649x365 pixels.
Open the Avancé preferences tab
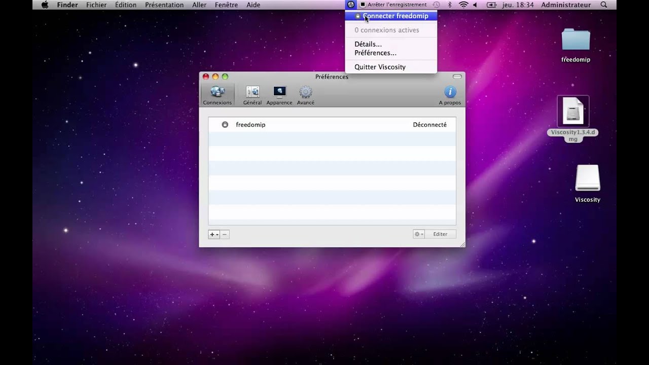pos(306,95)
